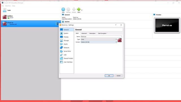181x102 pixels.
Task: Click the Cancel button in Settings
Action: 118,76
